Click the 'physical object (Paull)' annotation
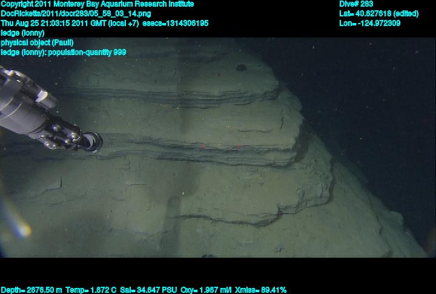Image resolution: width=436 pixels, height=294 pixels. (37, 43)
